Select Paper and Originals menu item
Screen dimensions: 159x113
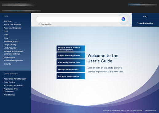(12, 28)
